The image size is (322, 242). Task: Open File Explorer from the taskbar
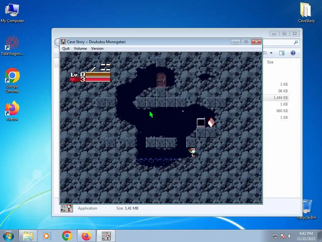point(28,236)
